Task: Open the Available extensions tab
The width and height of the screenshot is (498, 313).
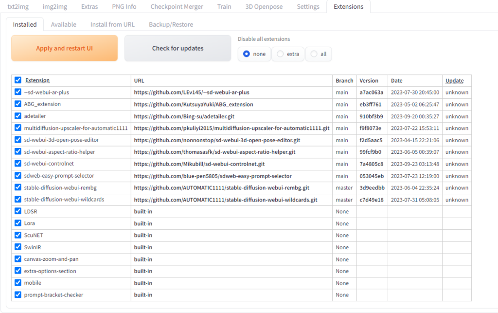Action: [63, 24]
